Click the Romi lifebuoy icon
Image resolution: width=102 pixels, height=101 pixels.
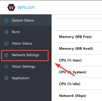6,32
